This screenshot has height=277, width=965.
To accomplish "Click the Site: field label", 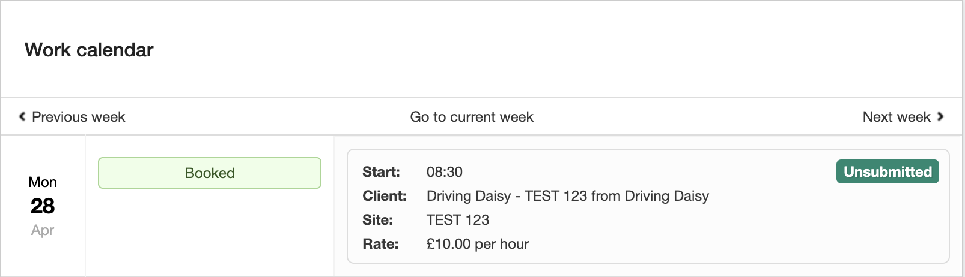I will [x=377, y=220].
